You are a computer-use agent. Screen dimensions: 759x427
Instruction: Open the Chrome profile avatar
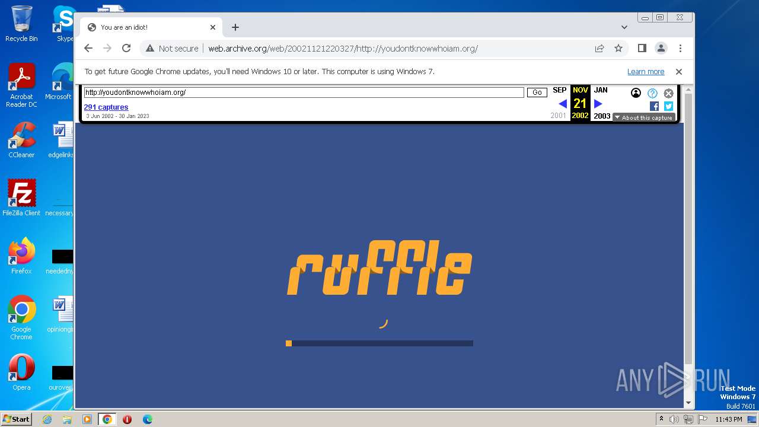(x=661, y=48)
